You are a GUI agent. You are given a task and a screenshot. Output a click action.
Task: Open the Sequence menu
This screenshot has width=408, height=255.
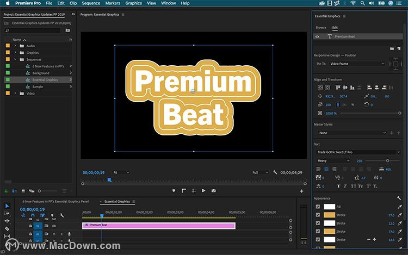tap(91, 3)
